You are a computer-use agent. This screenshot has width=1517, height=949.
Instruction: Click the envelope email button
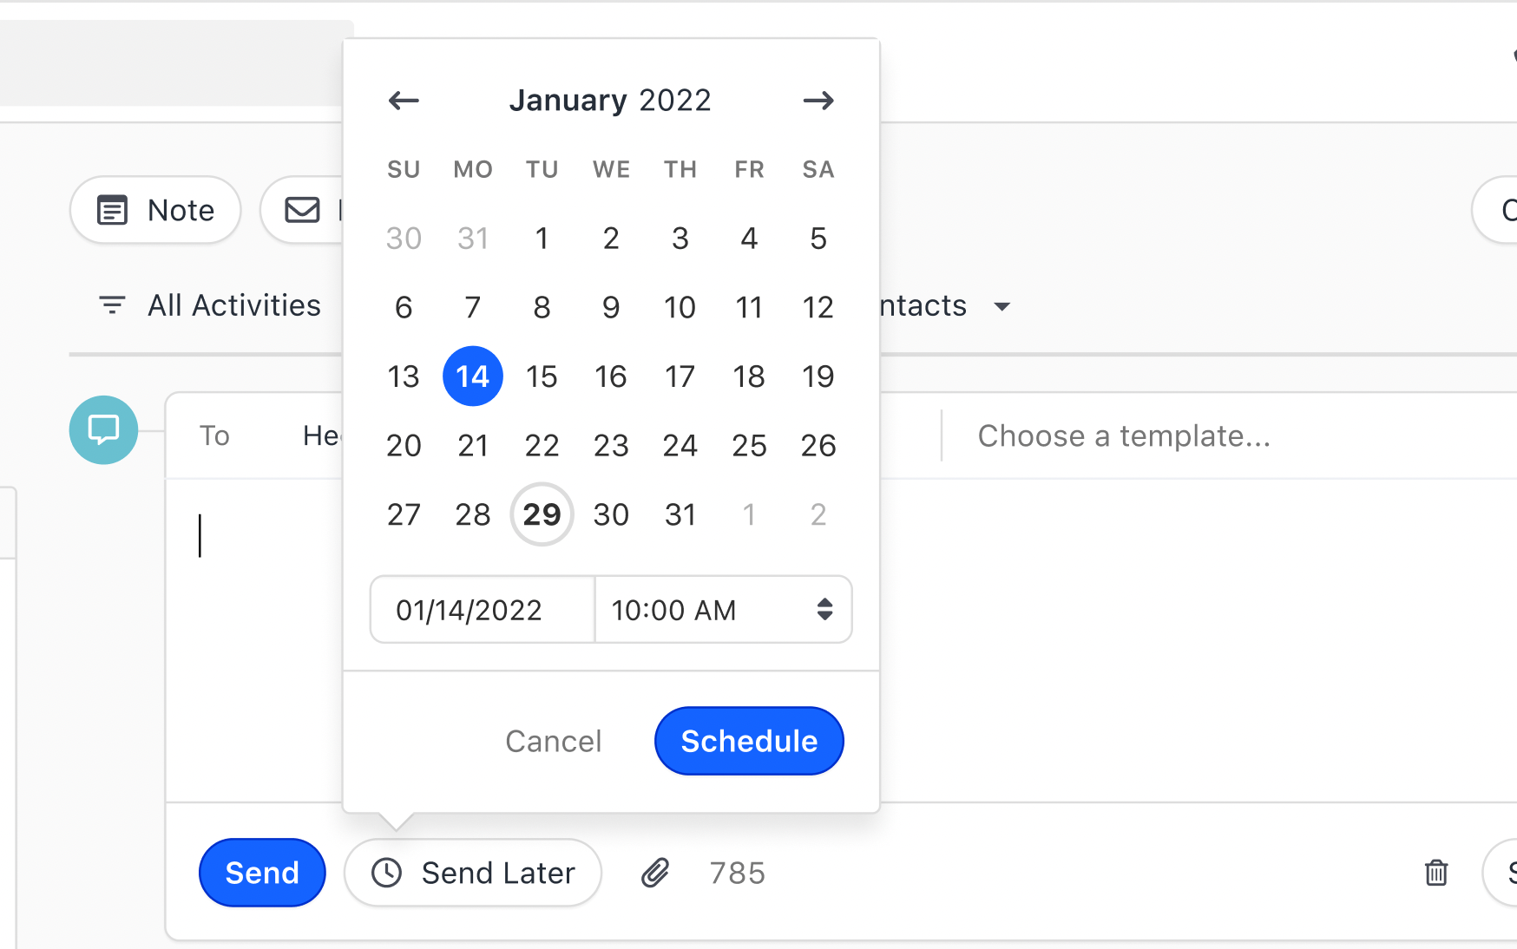click(x=304, y=210)
